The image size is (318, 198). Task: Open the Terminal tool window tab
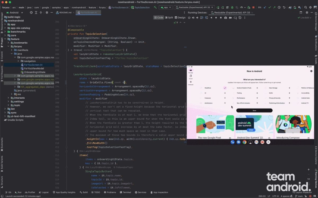tap(125, 192)
